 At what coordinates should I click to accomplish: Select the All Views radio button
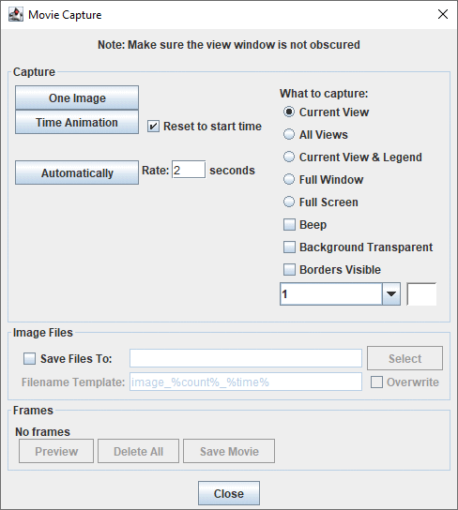coord(289,134)
